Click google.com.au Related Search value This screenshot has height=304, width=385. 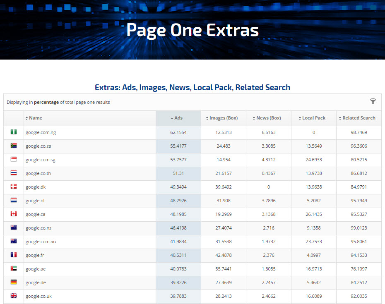359,242
